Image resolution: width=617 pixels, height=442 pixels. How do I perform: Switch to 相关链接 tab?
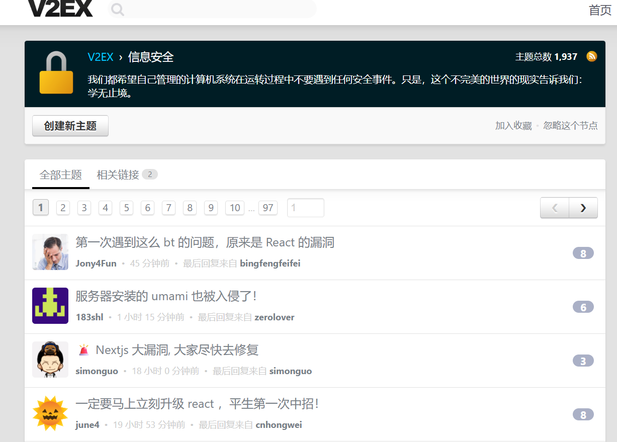[x=118, y=174]
